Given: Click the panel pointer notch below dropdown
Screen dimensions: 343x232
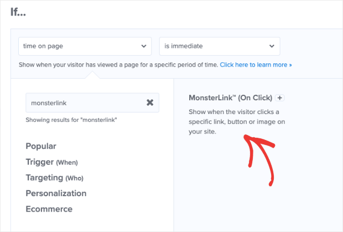Looking at the screenshot, I should pyautogui.click(x=92, y=75).
